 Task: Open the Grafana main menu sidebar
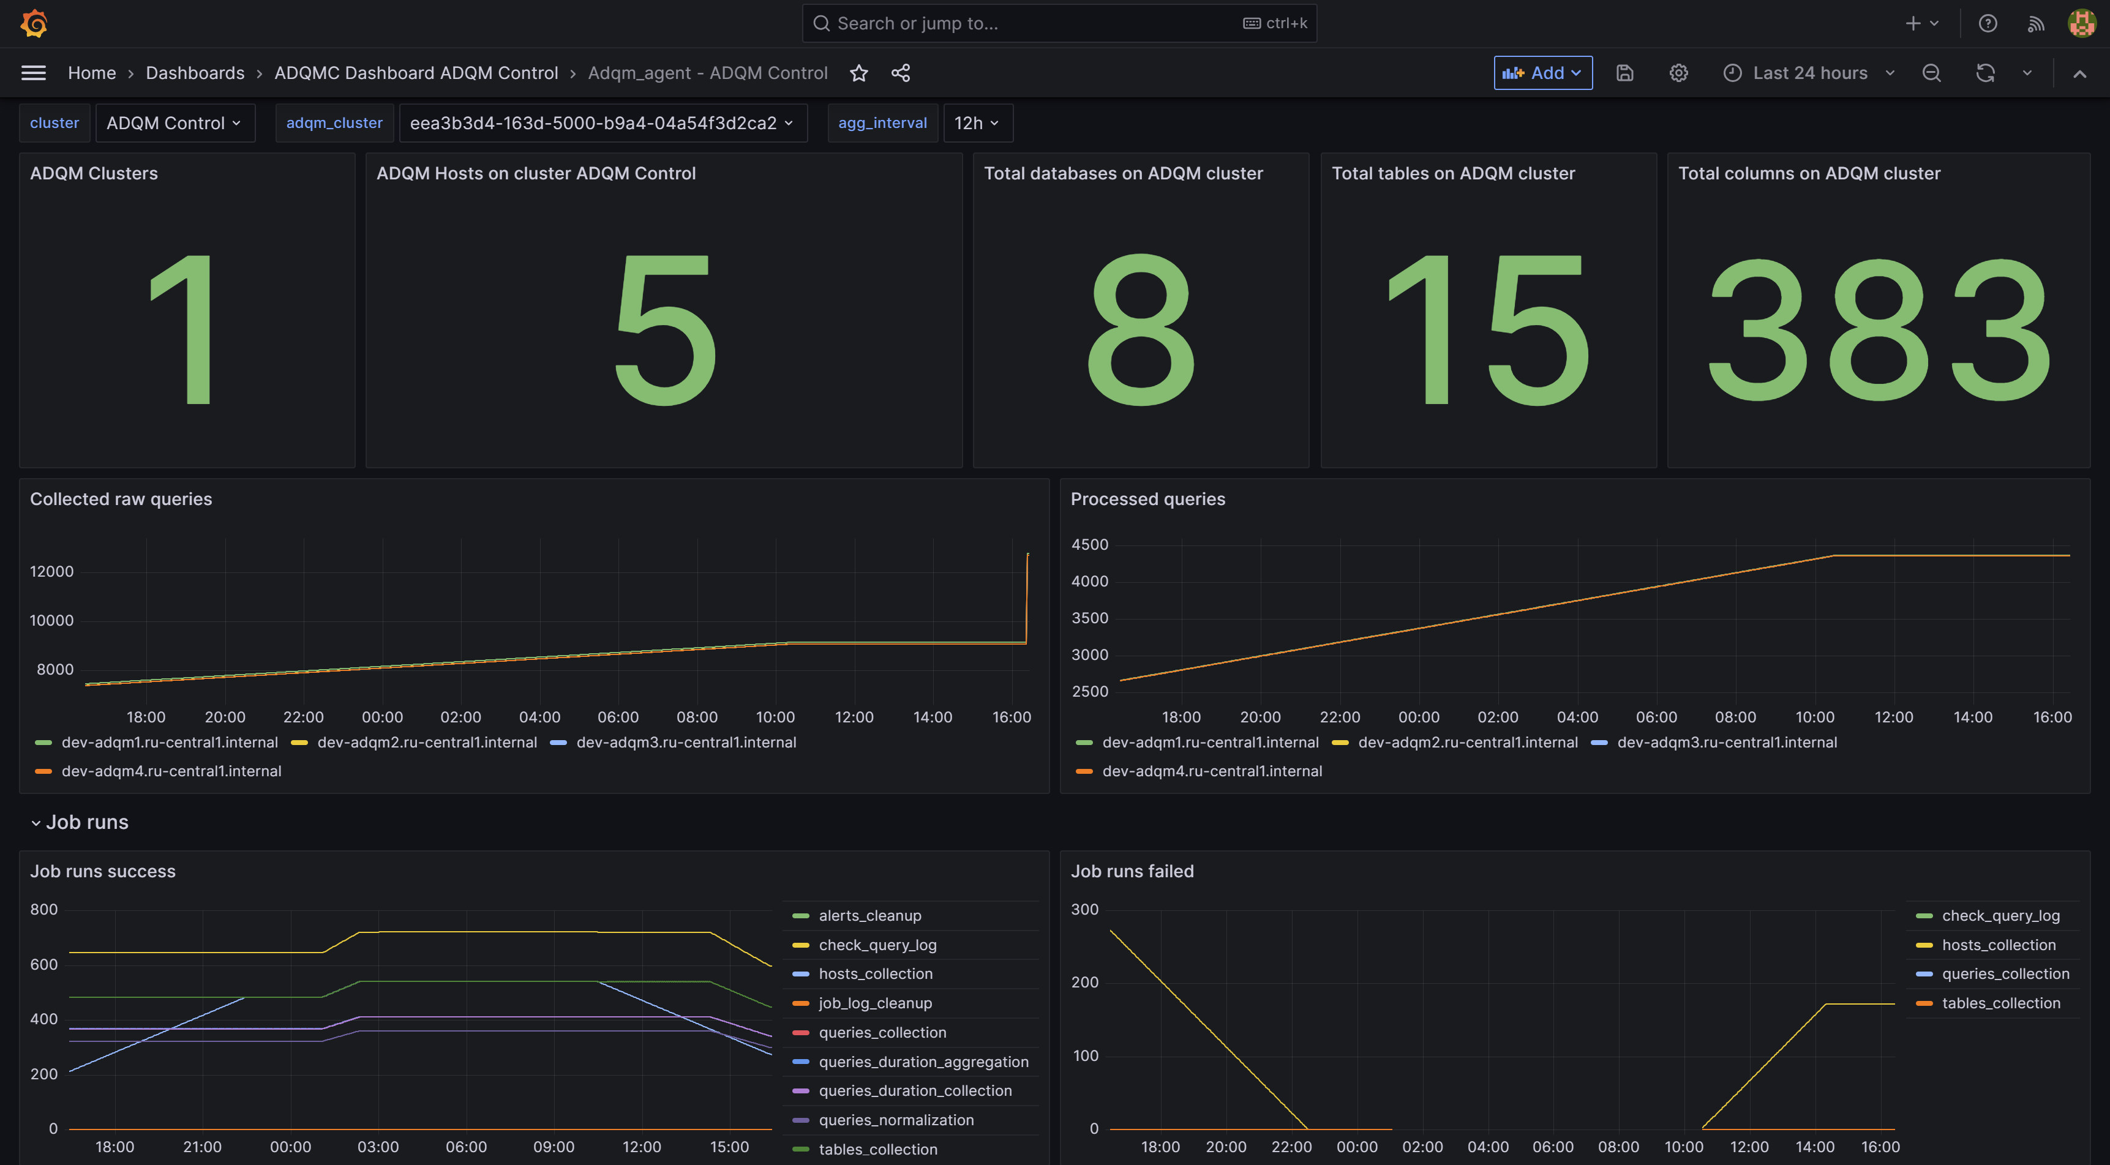[x=34, y=72]
